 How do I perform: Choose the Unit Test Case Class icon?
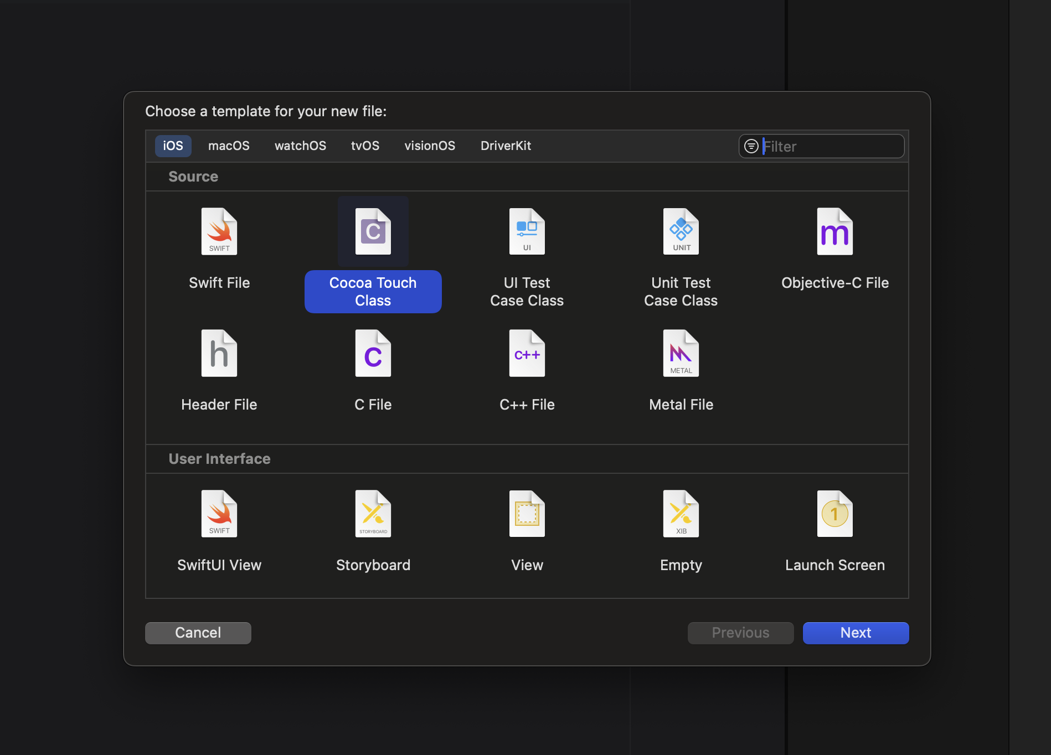(681, 231)
